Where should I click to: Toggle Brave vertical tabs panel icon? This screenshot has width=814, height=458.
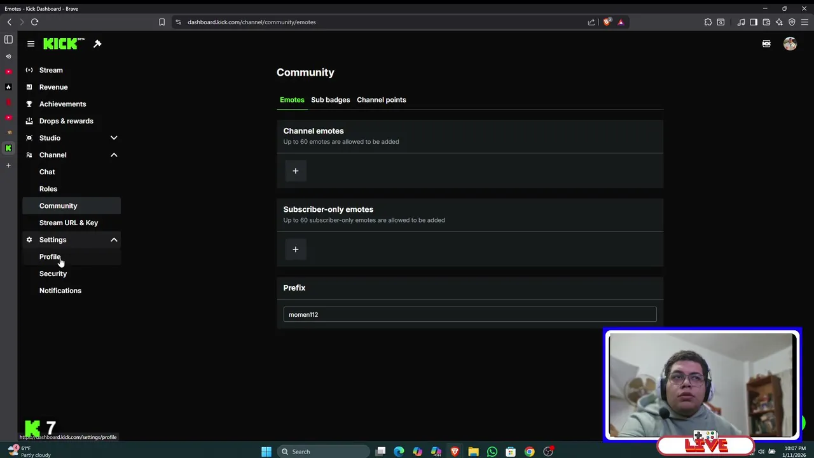[x=8, y=39]
